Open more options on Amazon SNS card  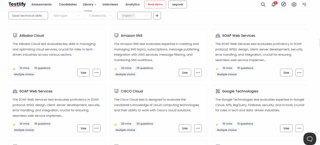(198, 73)
